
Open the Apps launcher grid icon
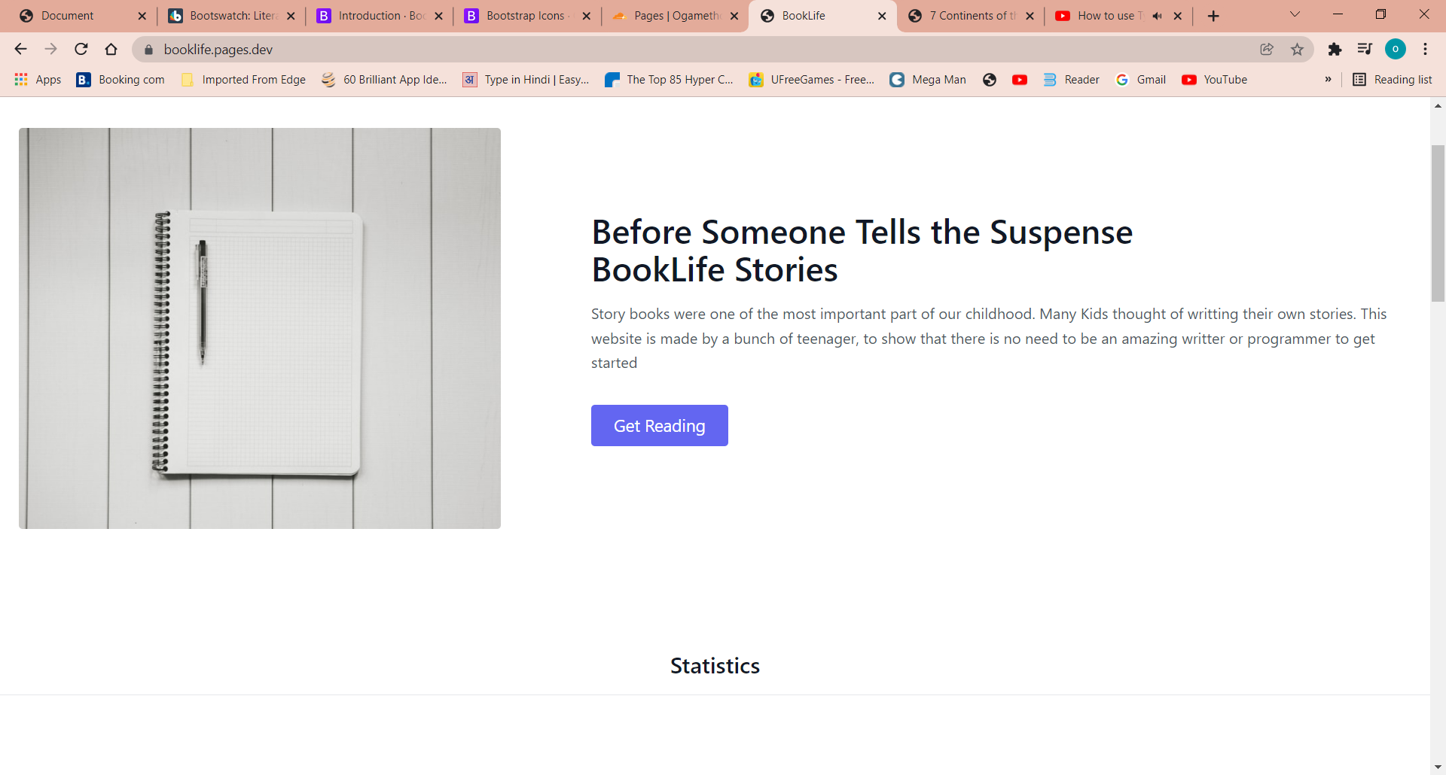tap(20, 79)
